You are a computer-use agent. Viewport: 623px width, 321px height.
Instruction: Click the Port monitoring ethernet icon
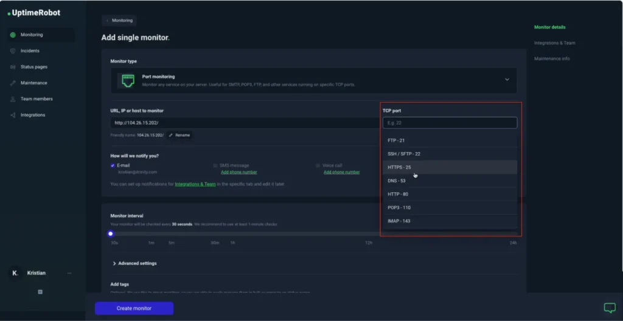[128, 80]
